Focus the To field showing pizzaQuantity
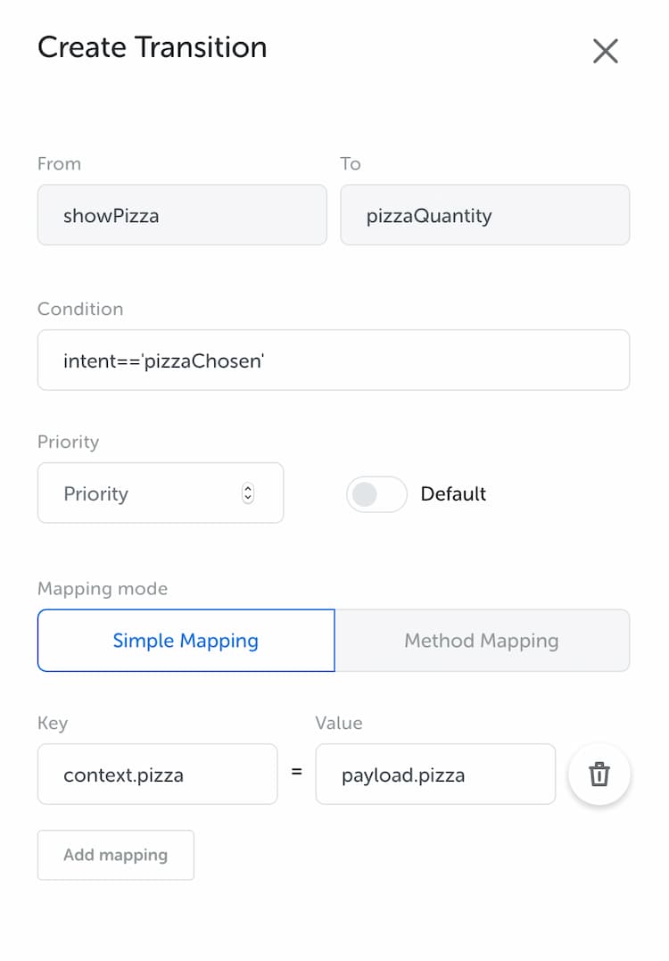The width and height of the screenshot is (669, 961). tap(485, 215)
